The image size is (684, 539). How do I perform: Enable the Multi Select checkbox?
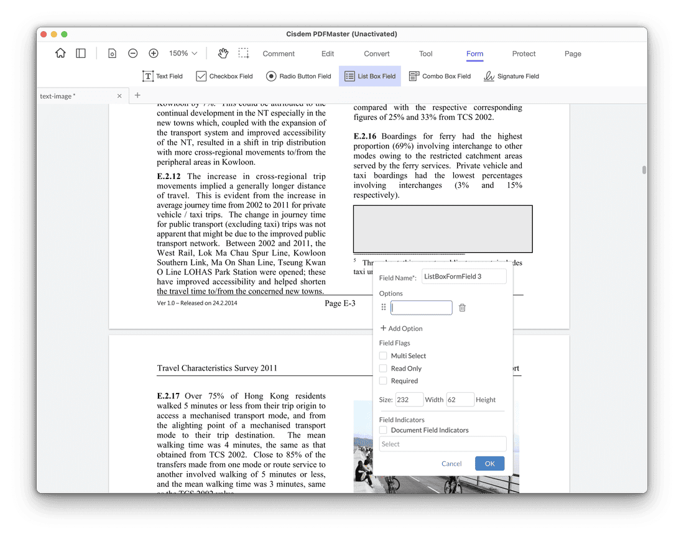(x=383, y=356)
